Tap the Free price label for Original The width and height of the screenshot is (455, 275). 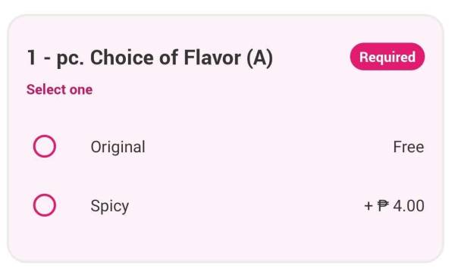[x=409, y=147]
